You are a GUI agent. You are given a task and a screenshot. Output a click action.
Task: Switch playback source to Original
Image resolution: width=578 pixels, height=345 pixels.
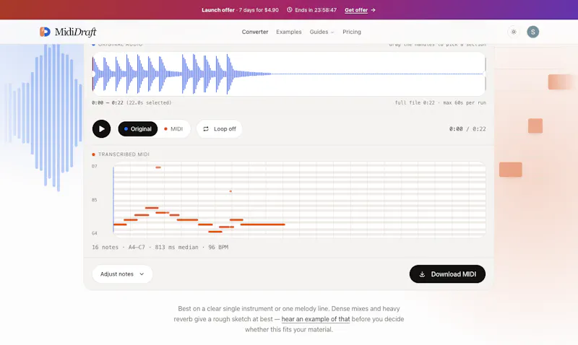coord(138,129)
